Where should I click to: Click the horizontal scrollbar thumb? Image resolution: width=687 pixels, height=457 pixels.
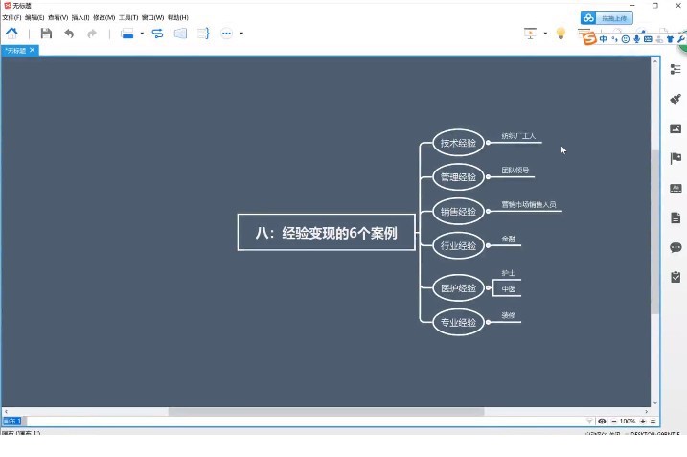point(326,412)
